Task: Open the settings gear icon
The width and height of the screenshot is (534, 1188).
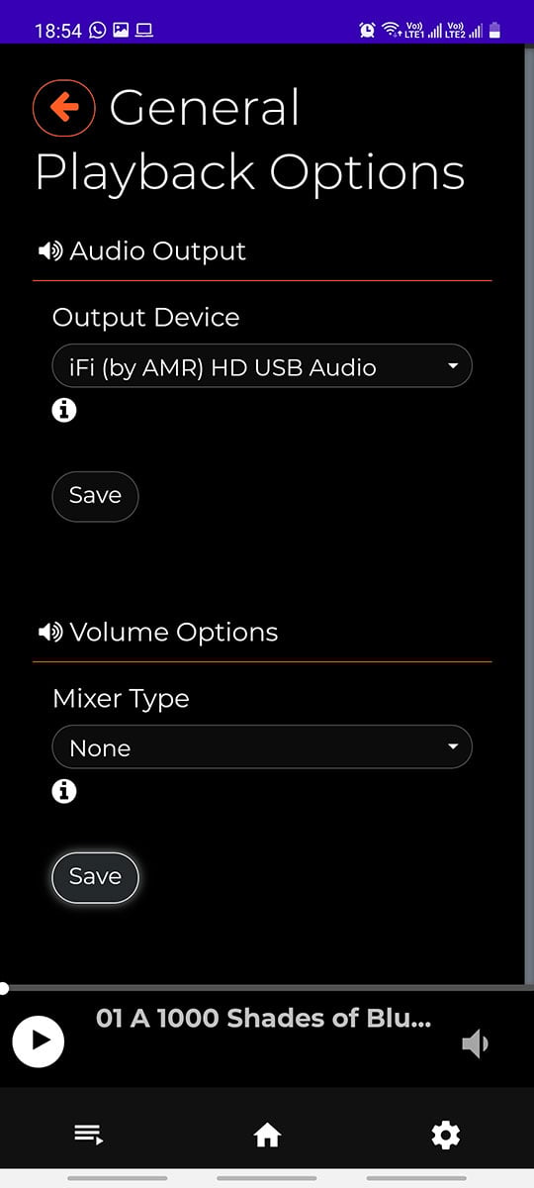Action: tap(446, 1135)
